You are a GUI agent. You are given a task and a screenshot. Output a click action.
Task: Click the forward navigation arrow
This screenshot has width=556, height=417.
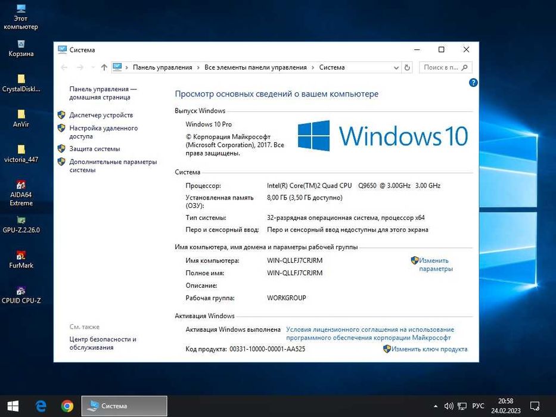point(80,67)
